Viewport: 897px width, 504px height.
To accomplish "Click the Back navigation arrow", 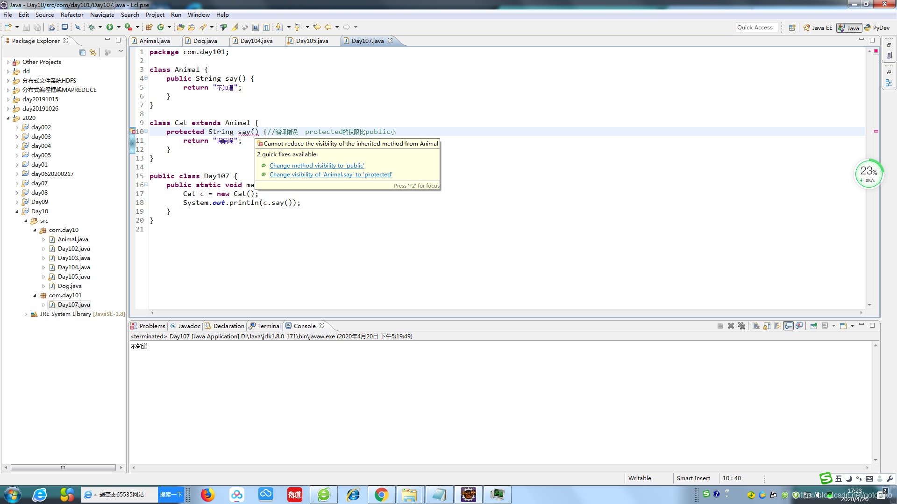I will coord(328,27).
